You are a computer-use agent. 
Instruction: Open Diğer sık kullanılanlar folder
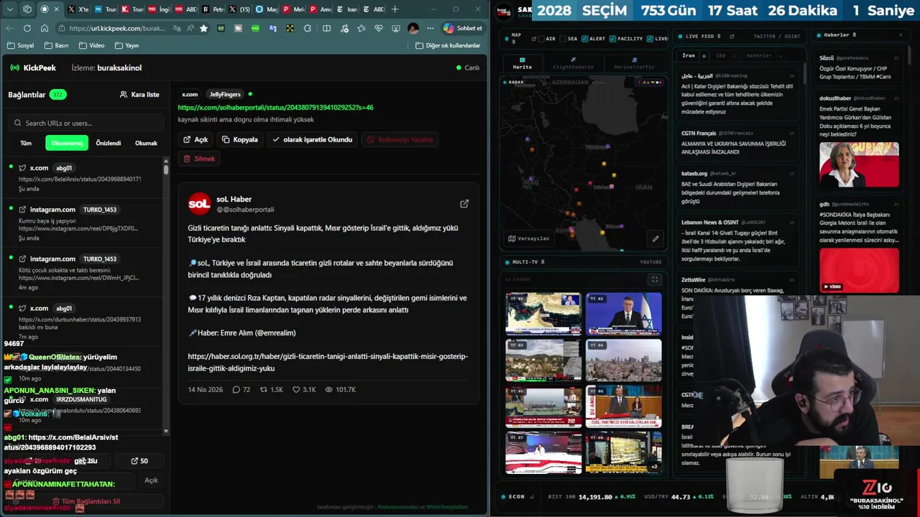(447, 45)
